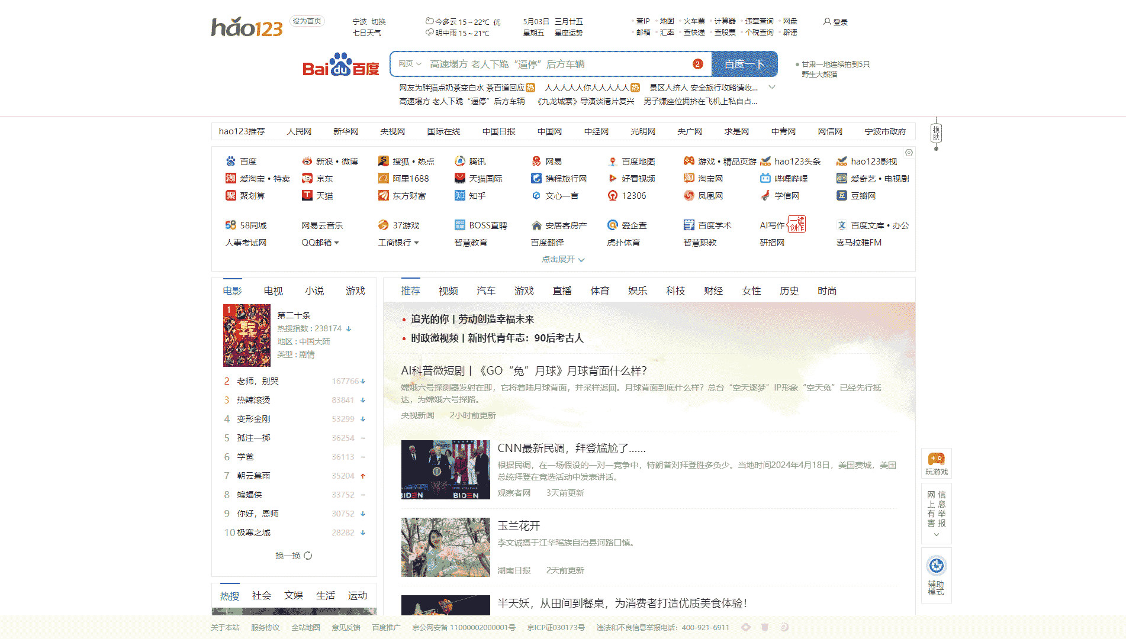Open the quick-links settings gear icon
The width and height of the screenshot is (1126, 639).
pyautogui.click(x=909, y=153)
